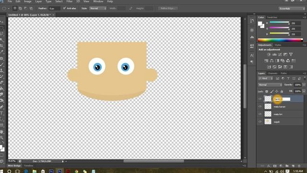The width and height of the screenshot is (307, 173).
Task: Lock all layer attributes
Action: pos(282,91)
